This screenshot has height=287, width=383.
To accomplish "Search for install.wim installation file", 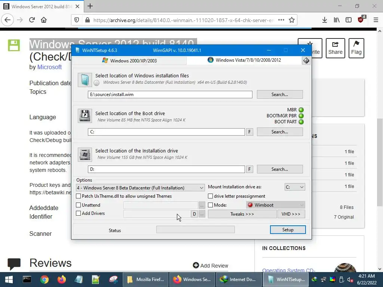I will point(280,95).
